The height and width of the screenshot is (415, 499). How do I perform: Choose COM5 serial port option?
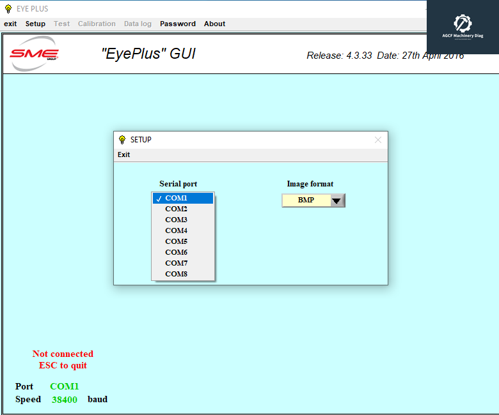point(177,241)
